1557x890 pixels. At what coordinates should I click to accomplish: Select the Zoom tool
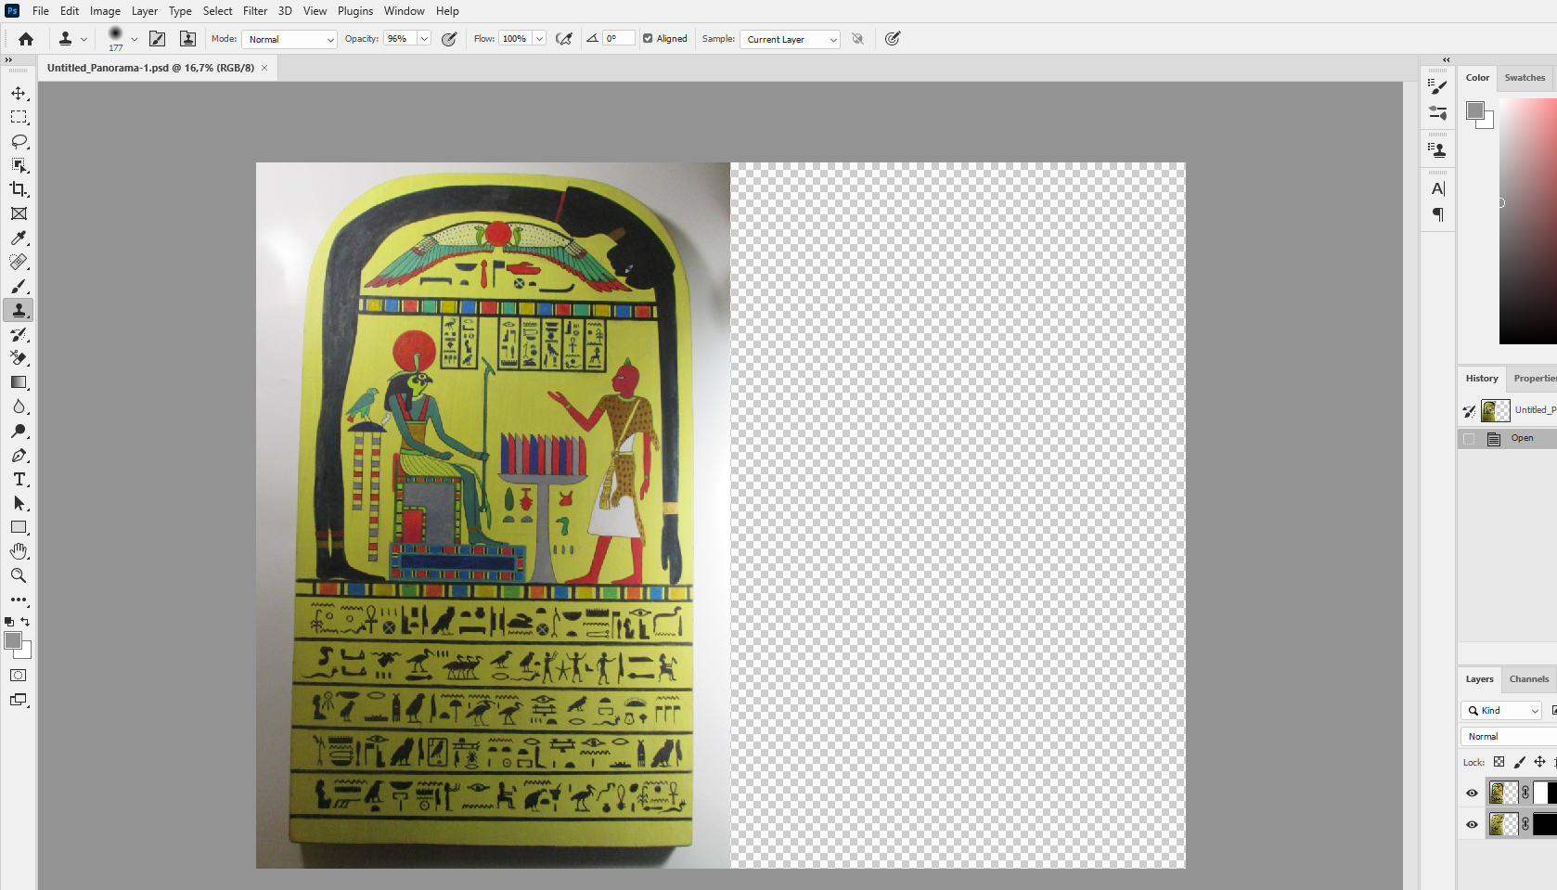[x=19, y=575]
